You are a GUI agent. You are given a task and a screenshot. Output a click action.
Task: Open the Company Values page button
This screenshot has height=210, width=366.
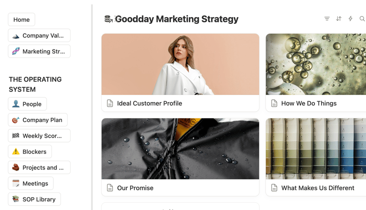coord(39,36)
